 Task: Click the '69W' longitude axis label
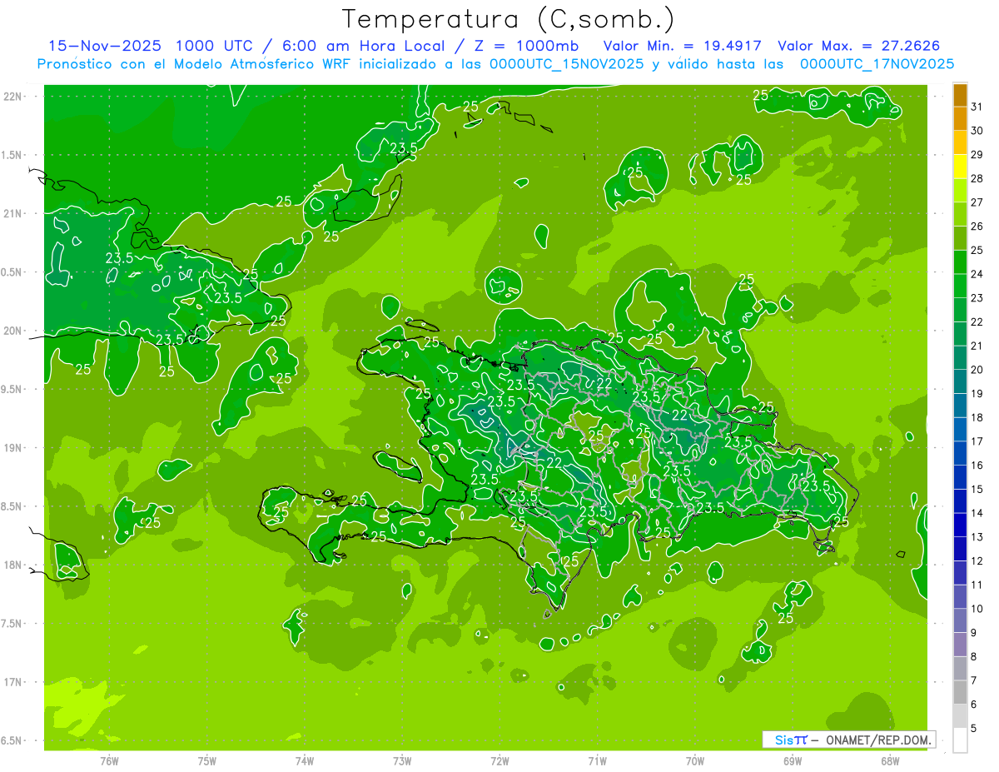tap(793, 760)
